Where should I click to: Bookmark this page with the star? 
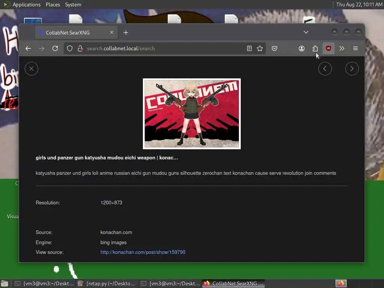click(x=260, y=48)
